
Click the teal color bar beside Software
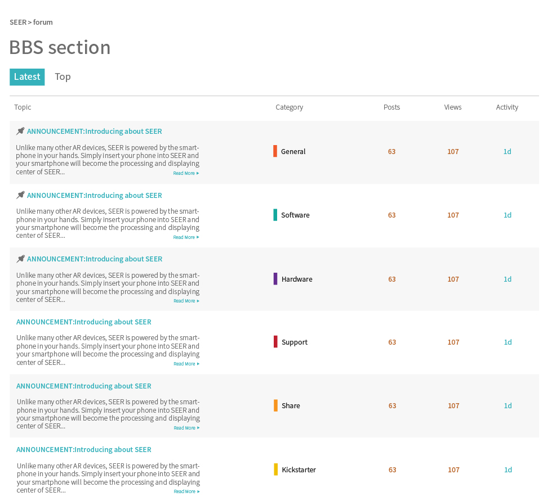pyautogui.click(x=275, y=215)
